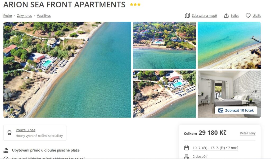Screen dimensions: 271x159
Task: Click Uložit to save this hotel
Action: (256, 16)
